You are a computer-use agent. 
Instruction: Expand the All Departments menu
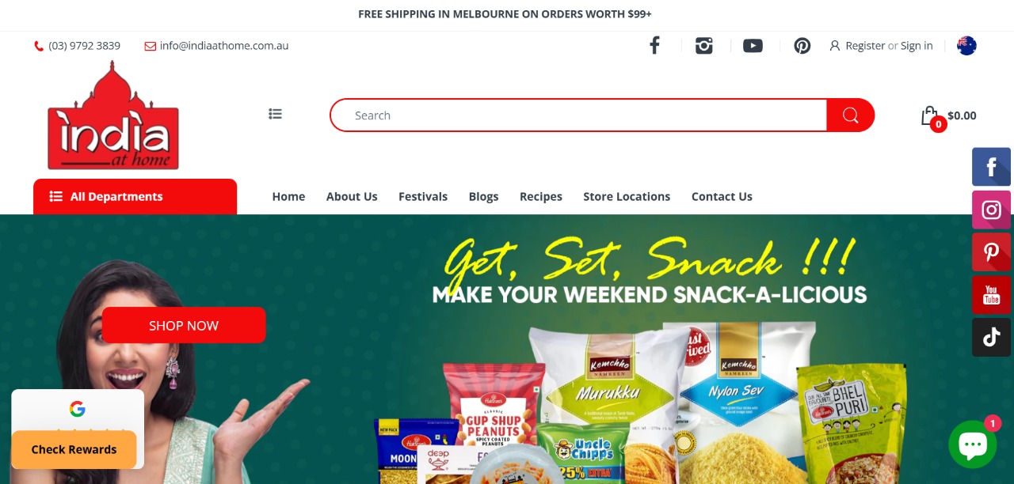135,196
